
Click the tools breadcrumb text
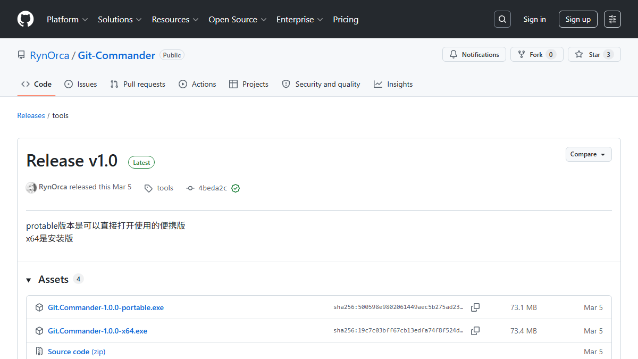click(x=60, y=115)
